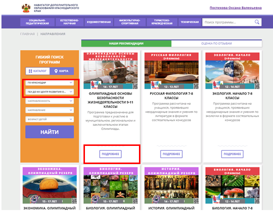Click the Поиск программы search field

(x=228, y=22)
